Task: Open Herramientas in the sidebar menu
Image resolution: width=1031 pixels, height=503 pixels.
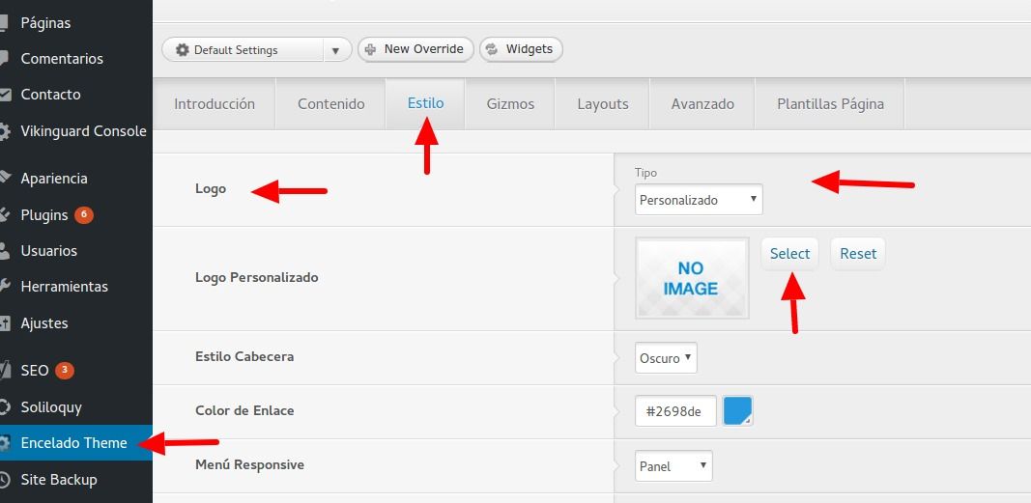Action: (65, 287)
